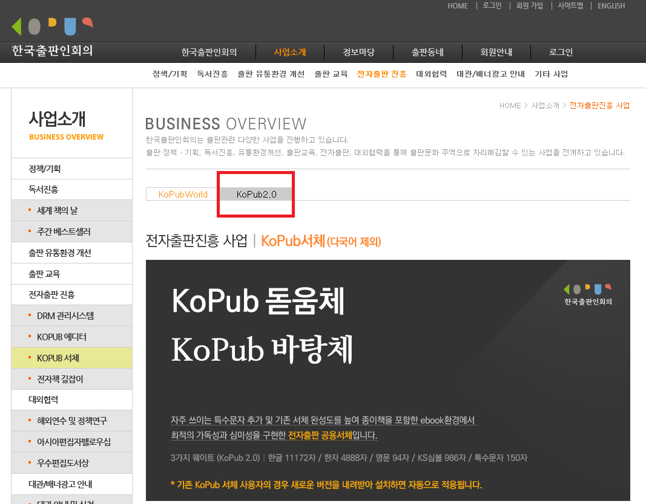646x504 pixels.
Task: Click the 한국출판인회의 logo inside the banner
Action: 588,294
